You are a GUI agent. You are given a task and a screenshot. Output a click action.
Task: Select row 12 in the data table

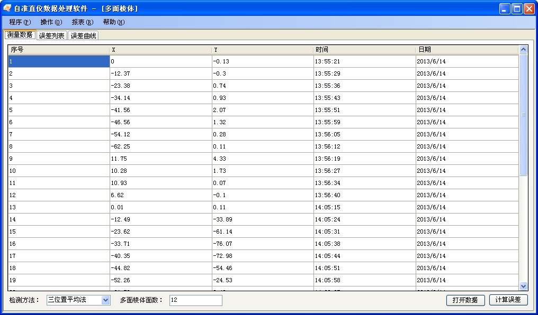58,195
